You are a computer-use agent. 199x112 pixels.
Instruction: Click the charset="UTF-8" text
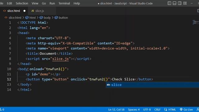pos(53,38)
